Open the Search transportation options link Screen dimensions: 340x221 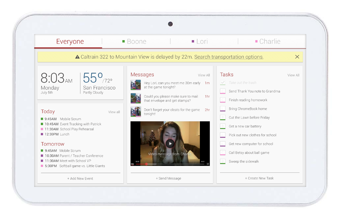point(229,57)
